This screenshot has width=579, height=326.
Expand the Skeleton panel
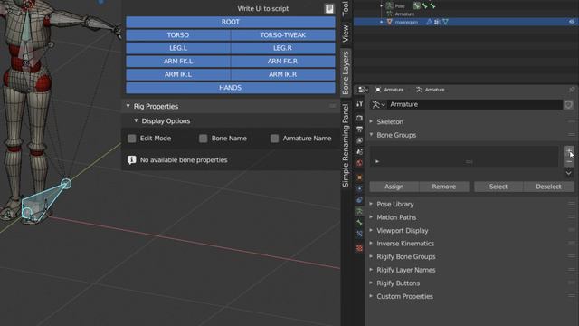pos(371,121)
